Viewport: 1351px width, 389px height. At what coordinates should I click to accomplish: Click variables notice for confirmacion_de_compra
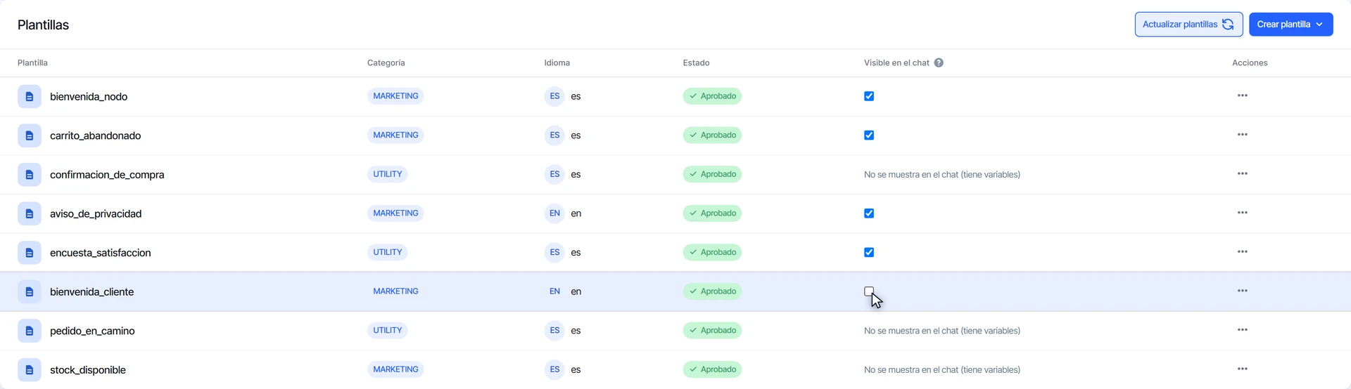[x=942, y=174]
